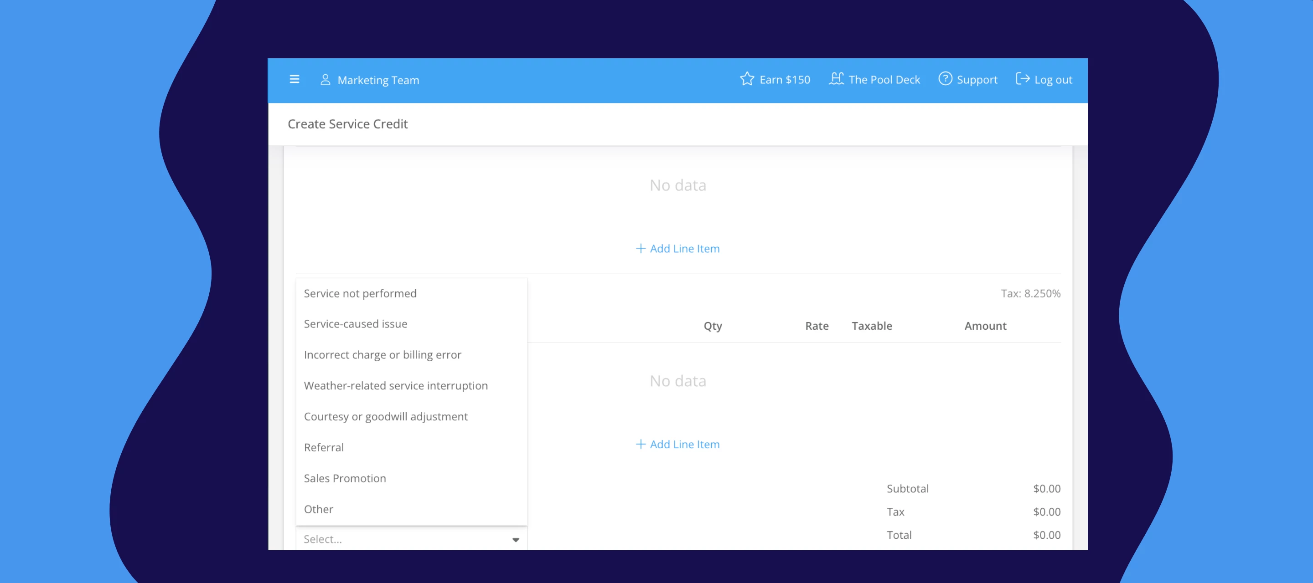
Task: Click the Support question mark icon
Action: (x=945, y=79)
